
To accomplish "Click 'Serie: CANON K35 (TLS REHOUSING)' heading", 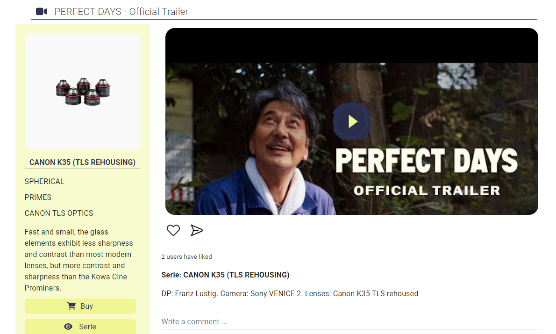I will click(x=226, y=275).
